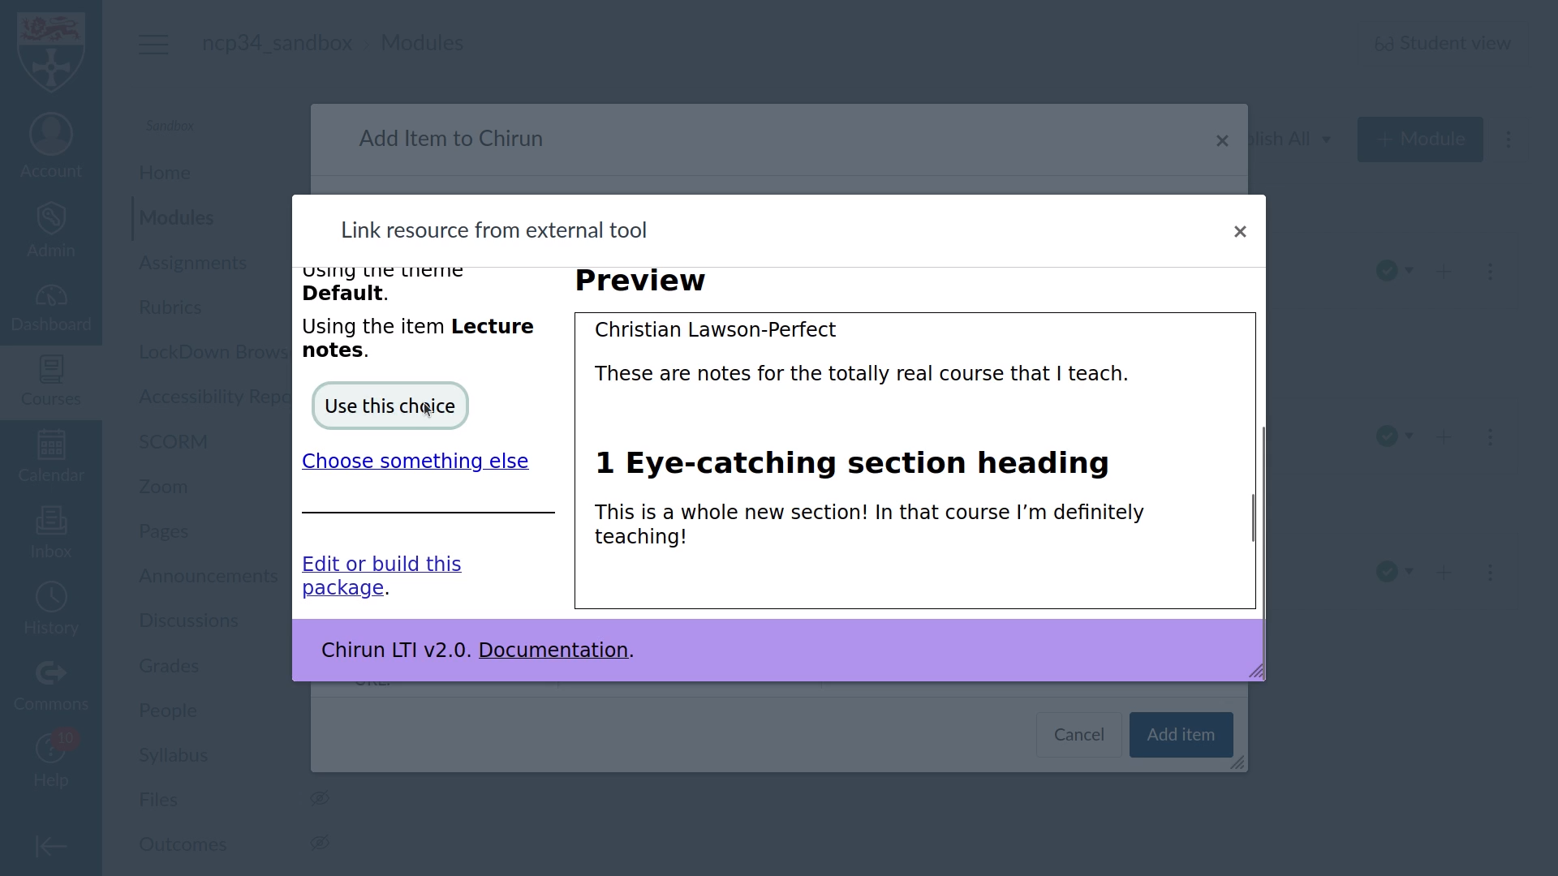The width and height of the screenshot is (1558, 876).
Task: Click the Eye-catching section heading in preview
Action: pos(852,463)
